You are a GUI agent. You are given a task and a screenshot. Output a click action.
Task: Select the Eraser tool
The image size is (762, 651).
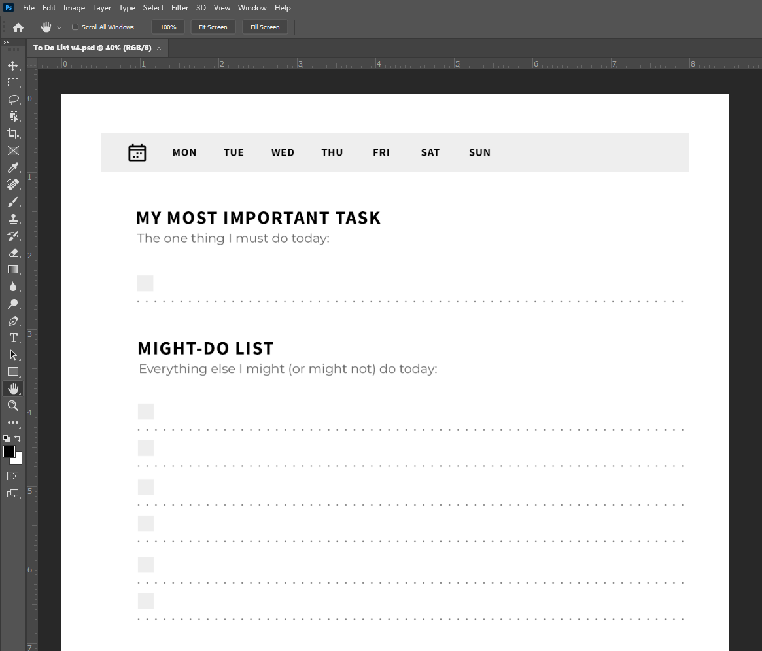point(12,253)
